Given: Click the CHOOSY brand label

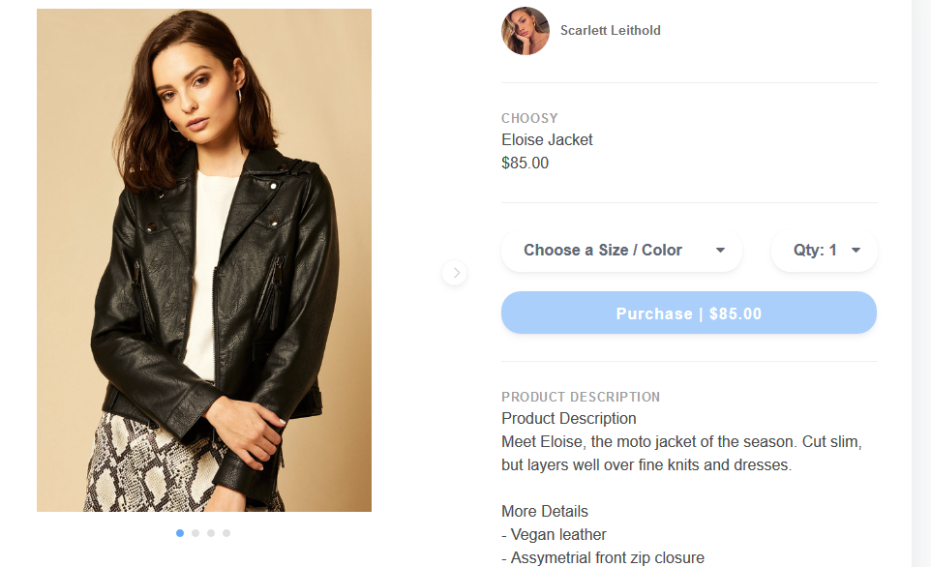Looking at the screenshot, I should pos(529,118).
